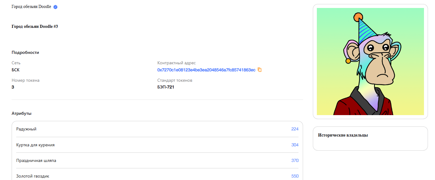Click the Подробности section heading
The image size is (435, 180).
pos(25,52)
